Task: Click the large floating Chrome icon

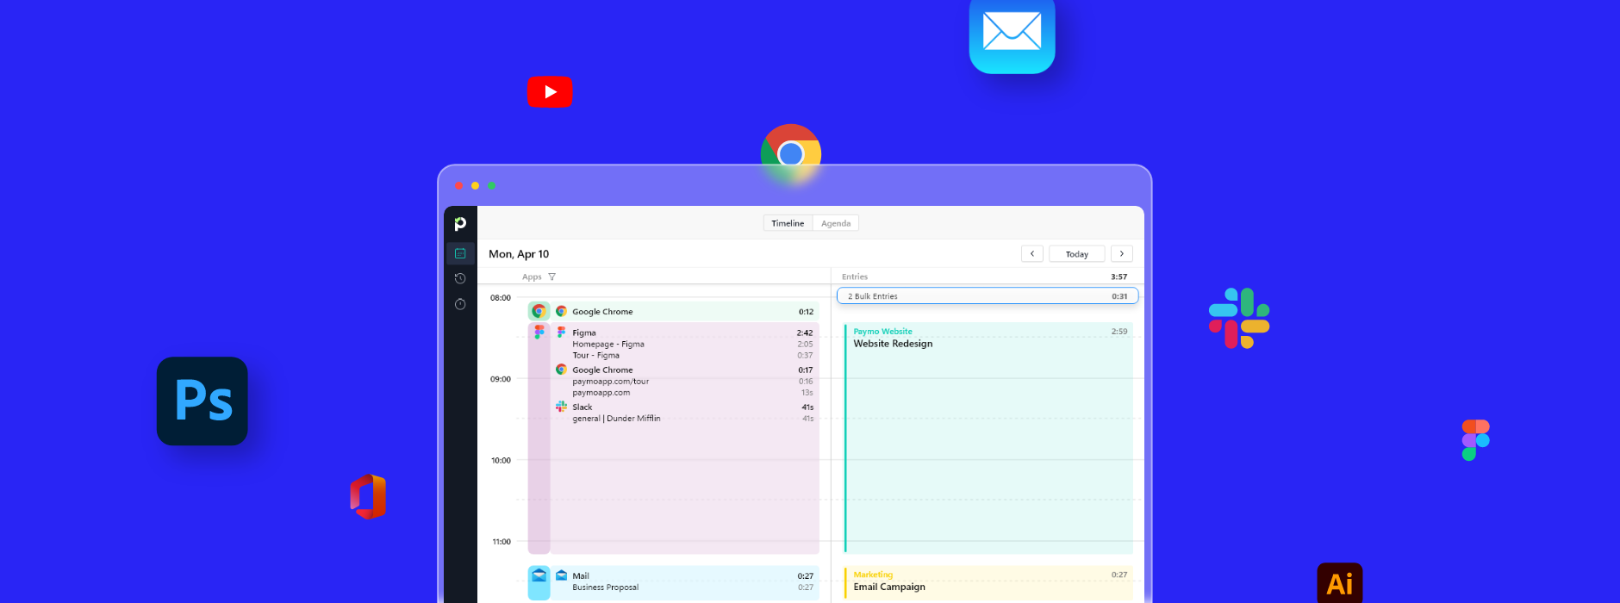Action: click(x=791, y=154)
